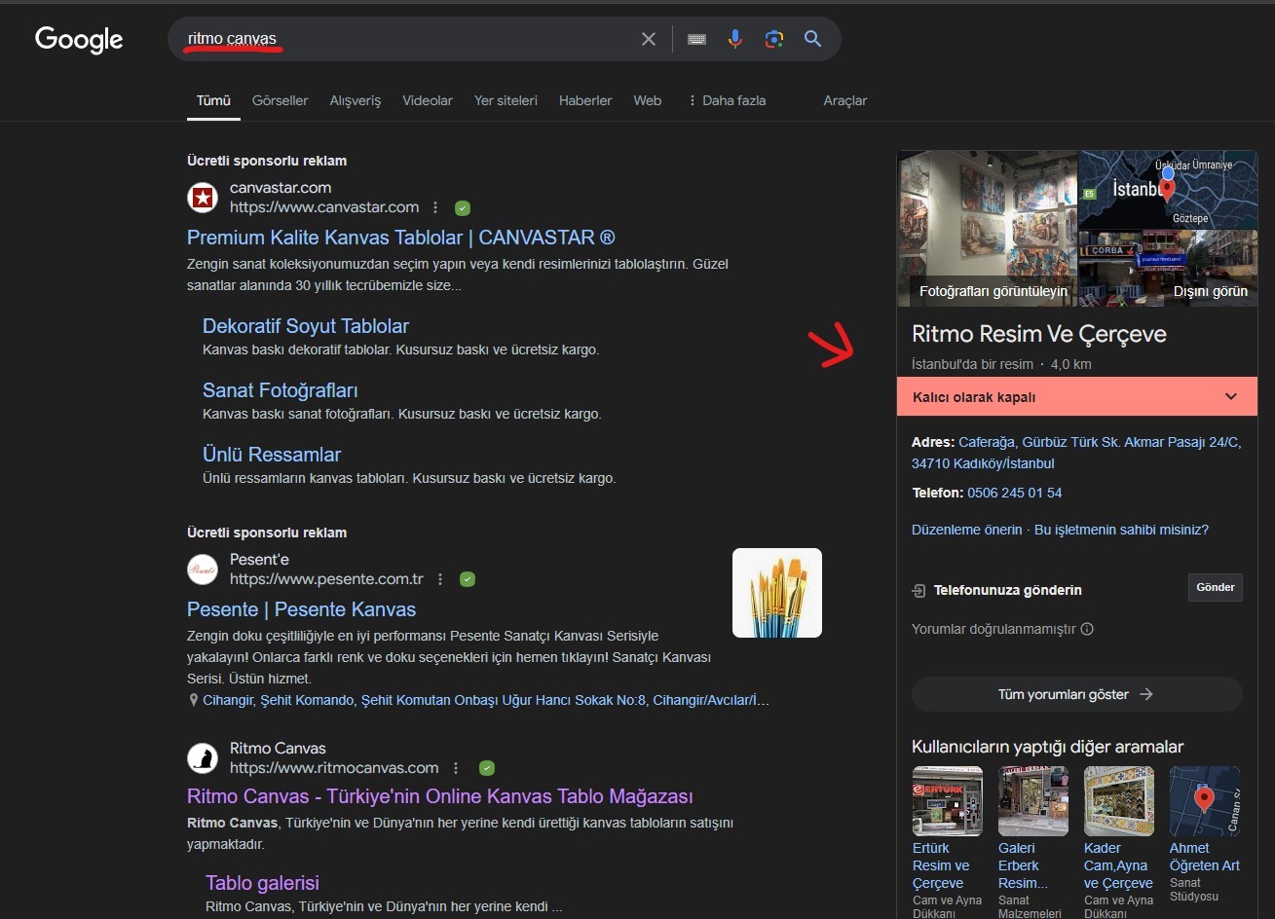Screen dimensions: 1275x919
Task: Switch to the Web tab
Action: pos(648,100)
